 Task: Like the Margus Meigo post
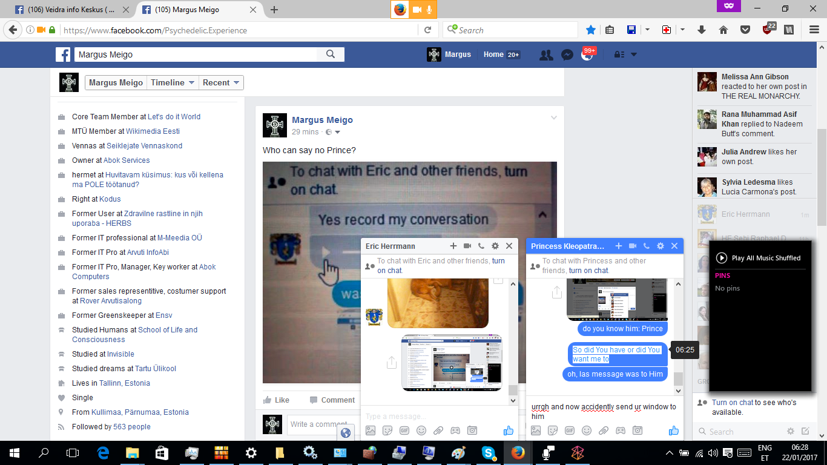point(276,400)
